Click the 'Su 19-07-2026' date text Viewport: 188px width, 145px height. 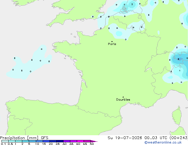125,138
